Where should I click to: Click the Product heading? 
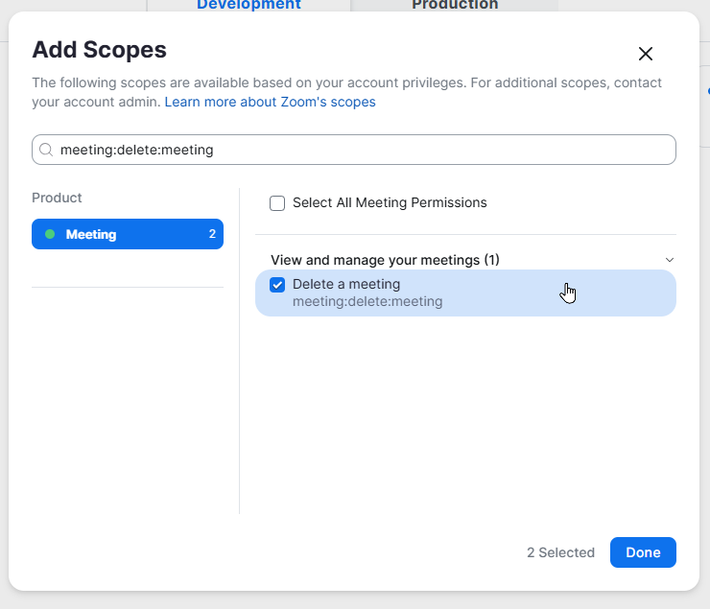pos(57,198)
